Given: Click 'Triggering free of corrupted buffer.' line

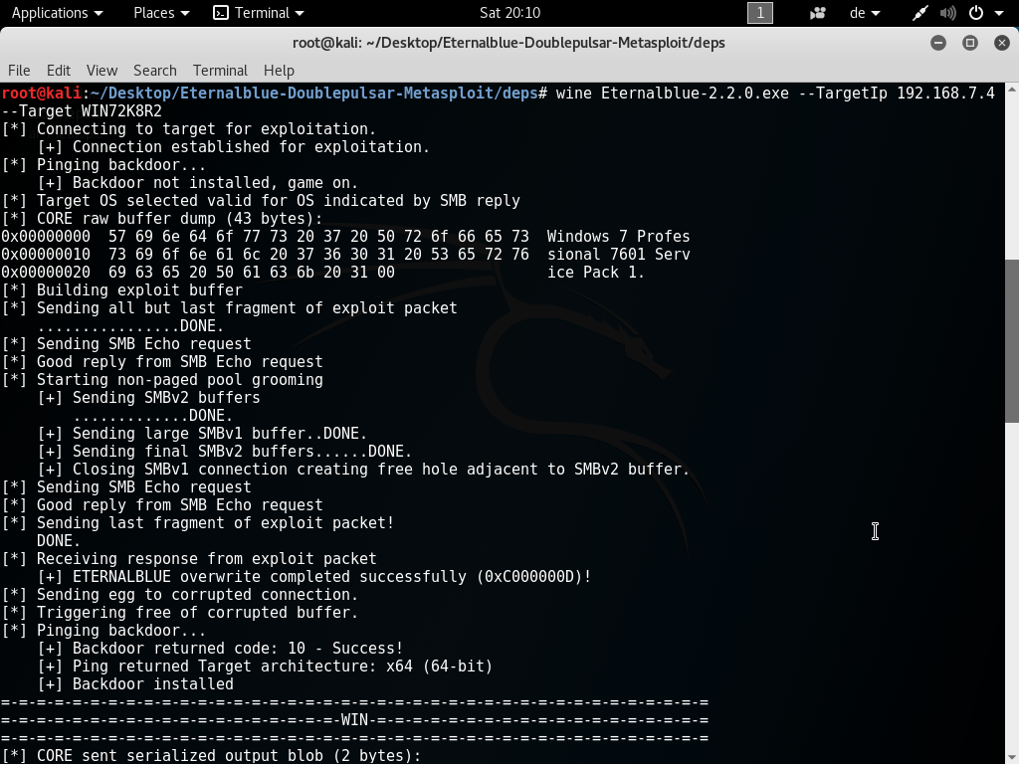Looking at the screenshot, I should point(179,613).
